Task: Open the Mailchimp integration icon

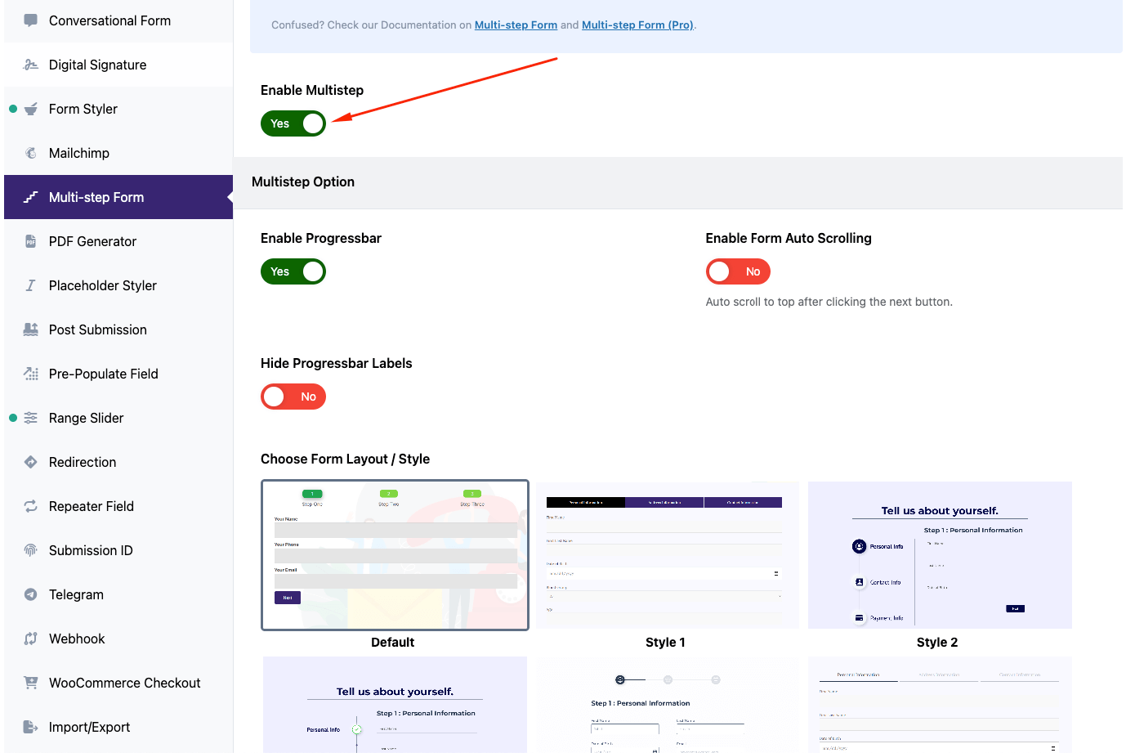Action: pos(32,153)
